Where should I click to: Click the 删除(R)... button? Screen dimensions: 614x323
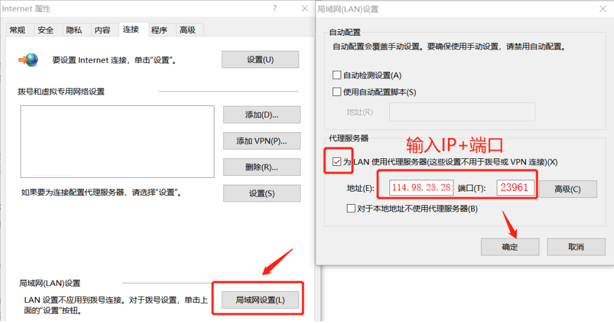click(262, 167)
